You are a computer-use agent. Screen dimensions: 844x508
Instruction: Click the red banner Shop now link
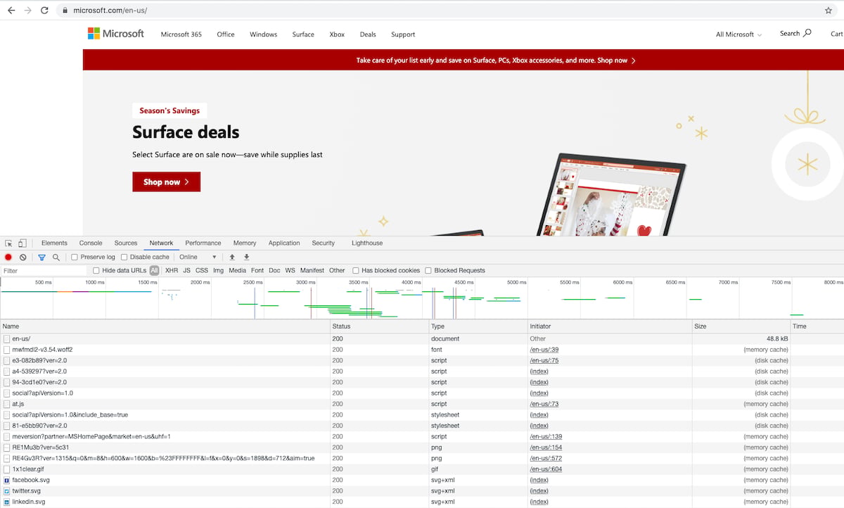tap(616, 61)
